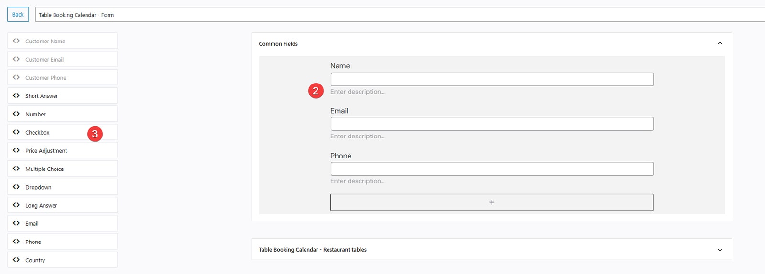
Task: Click the Name input box
Action: click(492, 79)
